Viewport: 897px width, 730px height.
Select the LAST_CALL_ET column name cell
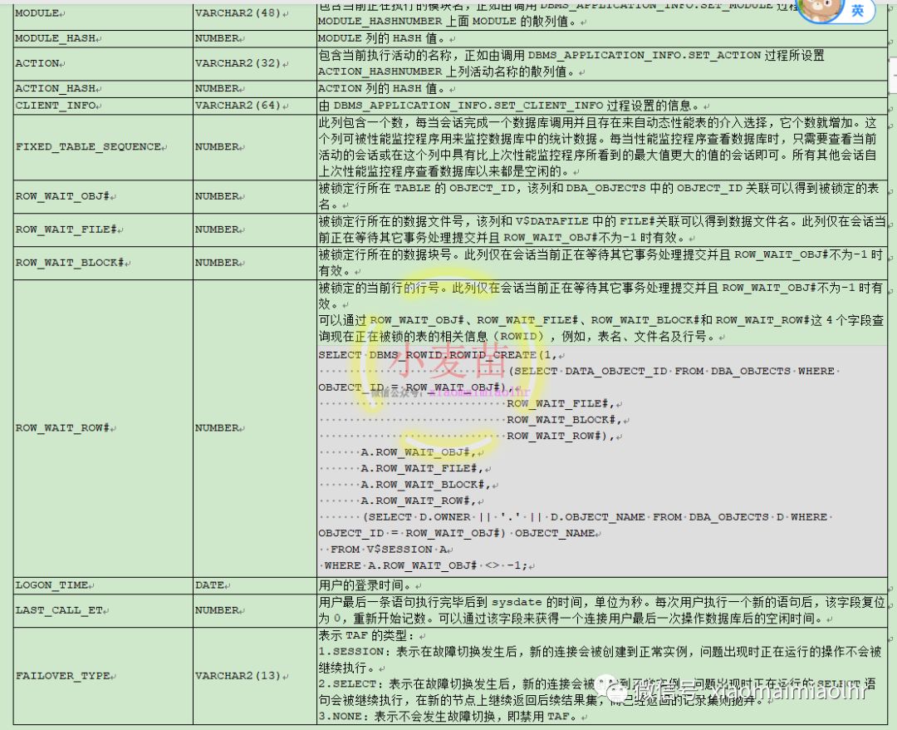(103, 610)
